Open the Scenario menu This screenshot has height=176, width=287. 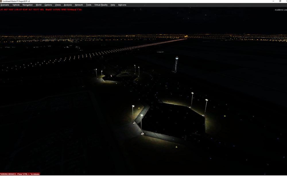5,5
